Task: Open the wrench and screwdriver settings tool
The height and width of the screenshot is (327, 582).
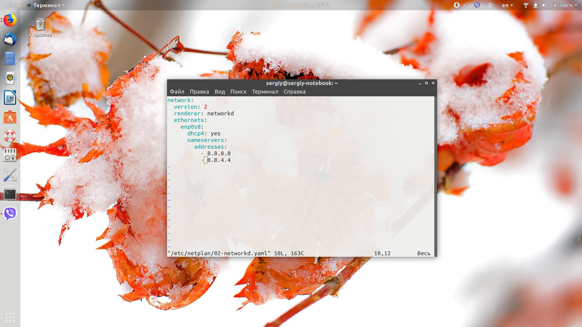Action: [10, 175]
